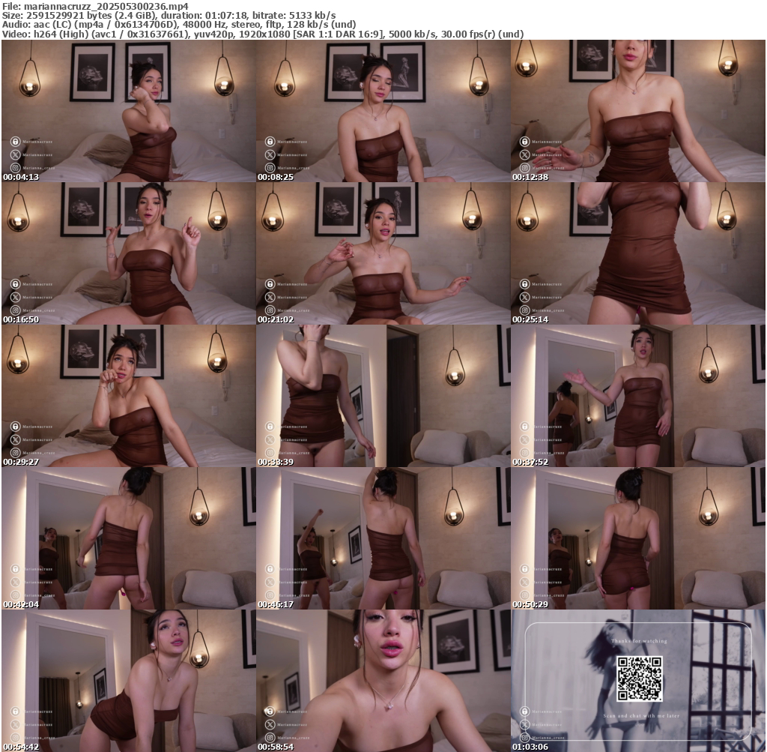The image size is (767, 752).
Task: Click the Instagram icon in the 00:21:02 thumbnail
Action: pyautogui.click(x=270, y=310)
